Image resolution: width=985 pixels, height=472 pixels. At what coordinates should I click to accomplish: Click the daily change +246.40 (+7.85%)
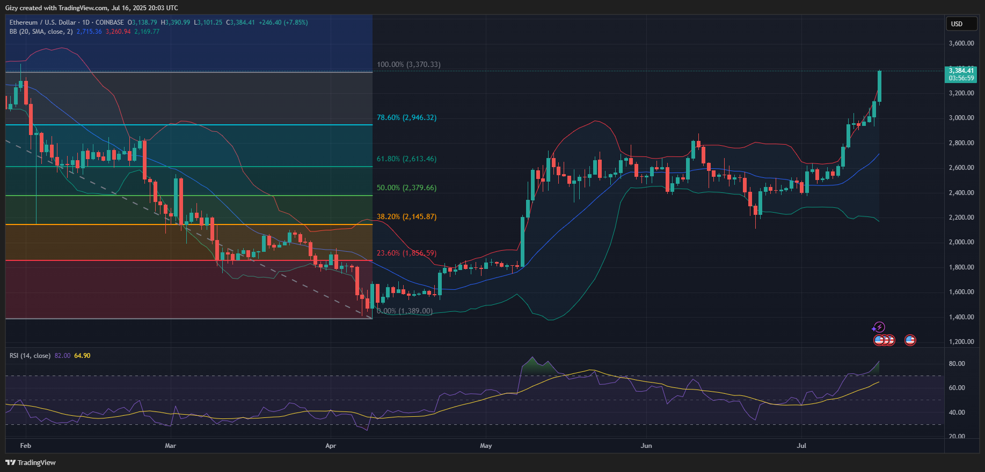[283, 23]
